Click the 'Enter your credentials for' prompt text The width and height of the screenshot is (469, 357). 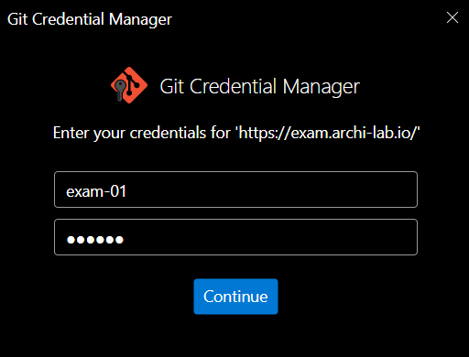(x=142, y=133)
